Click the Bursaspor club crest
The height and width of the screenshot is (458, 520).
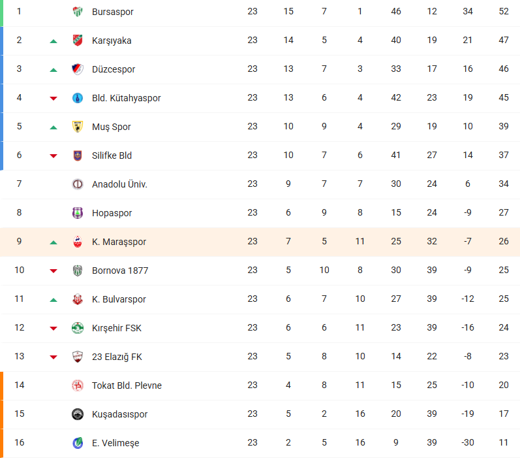tap(78, 12)
